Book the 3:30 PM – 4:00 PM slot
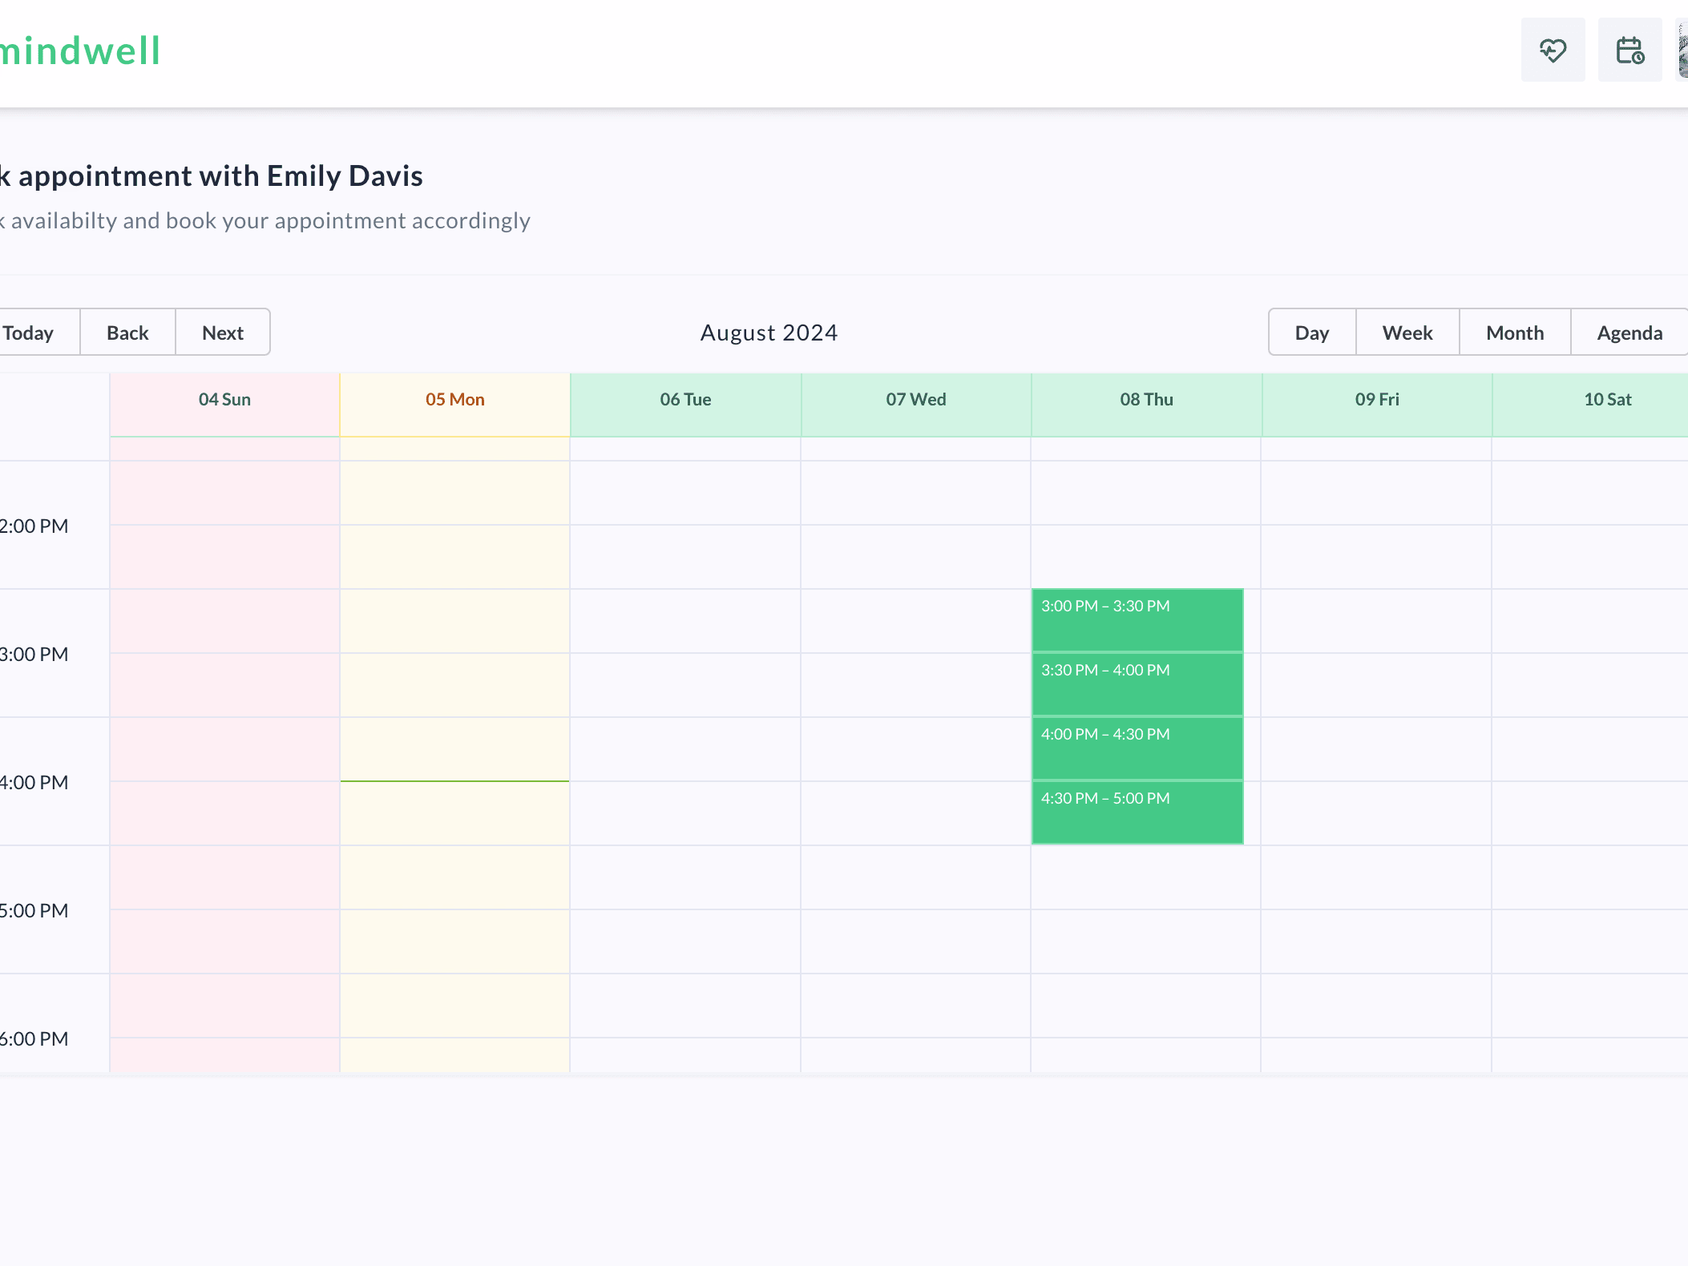The image size is (1688, 1266). [1137, 683]
